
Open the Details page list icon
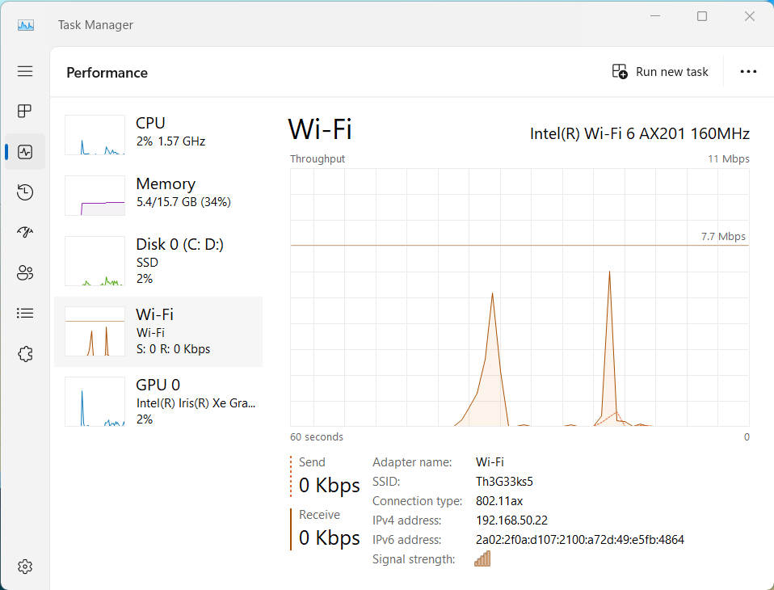click(x=25, y=313)
